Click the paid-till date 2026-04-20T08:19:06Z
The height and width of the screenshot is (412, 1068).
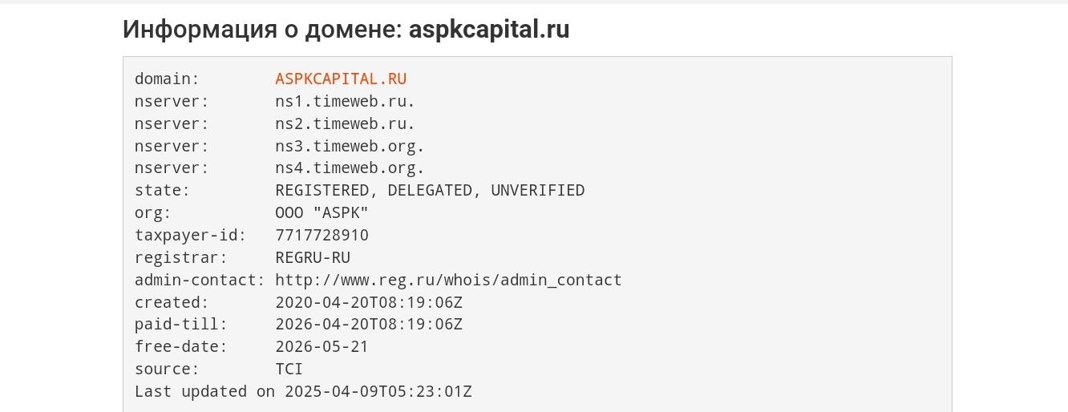(x=369, y=325)
